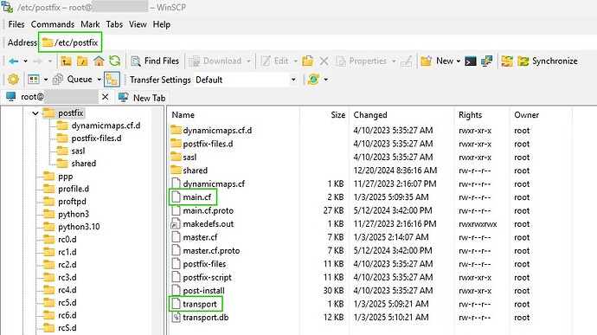Expand the dropdown beside the globe sync icon
Screen dimensions: 597x335
(x=326, y=80)
